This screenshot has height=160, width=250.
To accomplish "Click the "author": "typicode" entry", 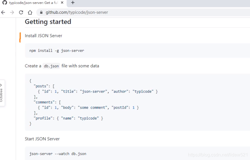I will tap(132, 91).
